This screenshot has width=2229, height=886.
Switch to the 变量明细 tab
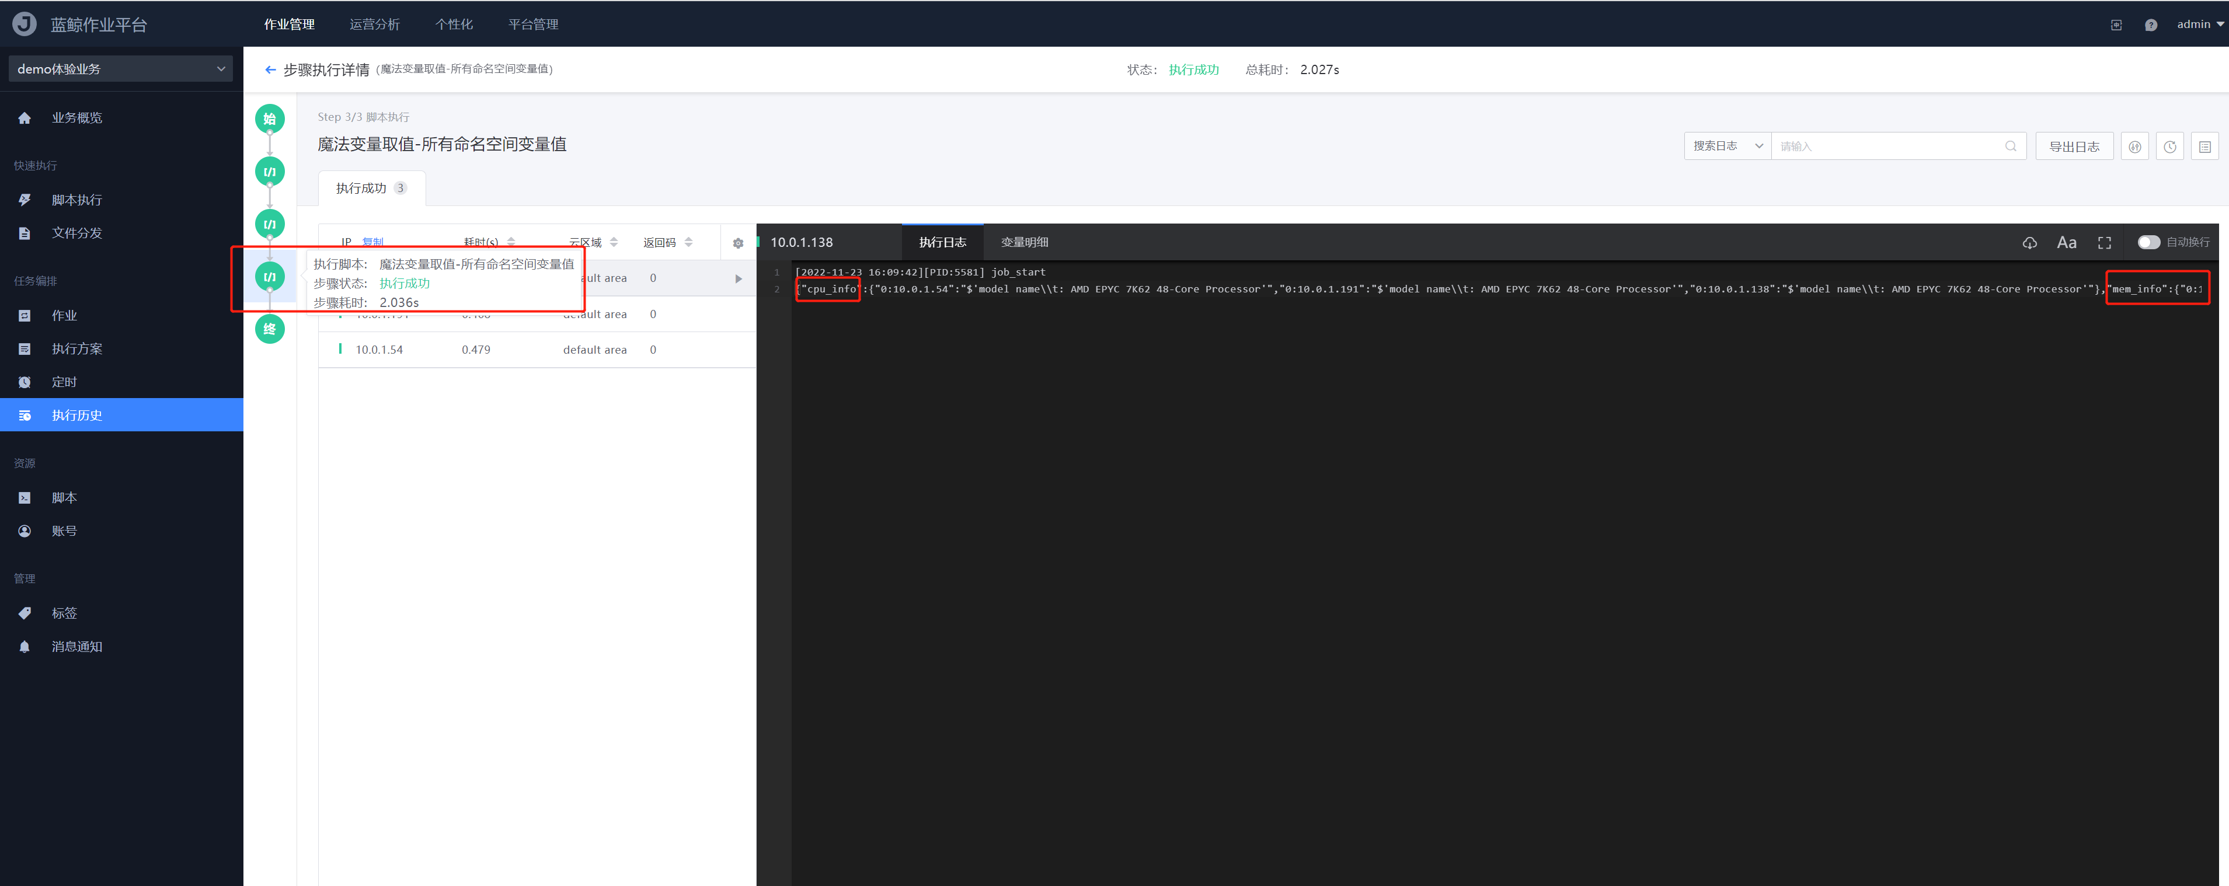coord(1025,242)
